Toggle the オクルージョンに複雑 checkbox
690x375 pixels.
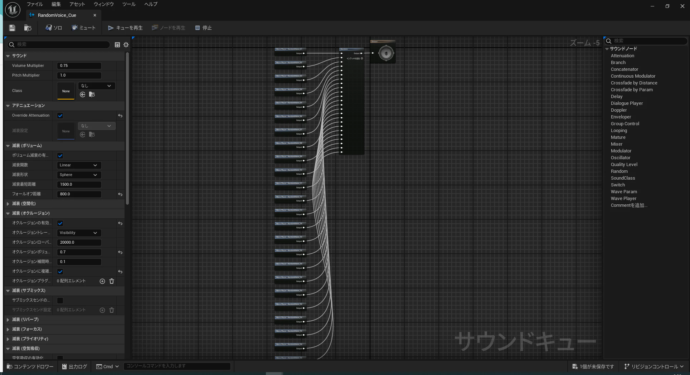tap(60, 272)
